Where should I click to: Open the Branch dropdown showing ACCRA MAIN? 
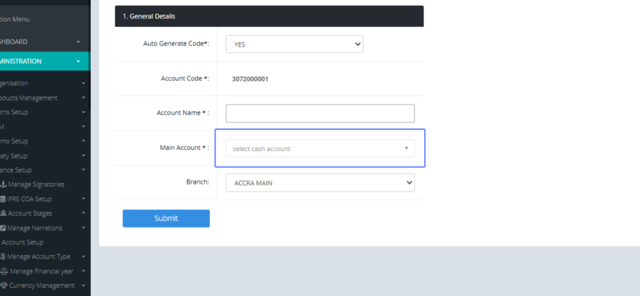(x=320, y=183)
